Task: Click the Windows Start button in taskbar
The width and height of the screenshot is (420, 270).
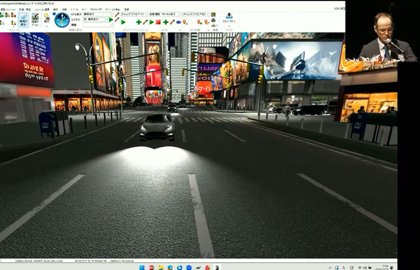Action: click(x=141, y=267)
